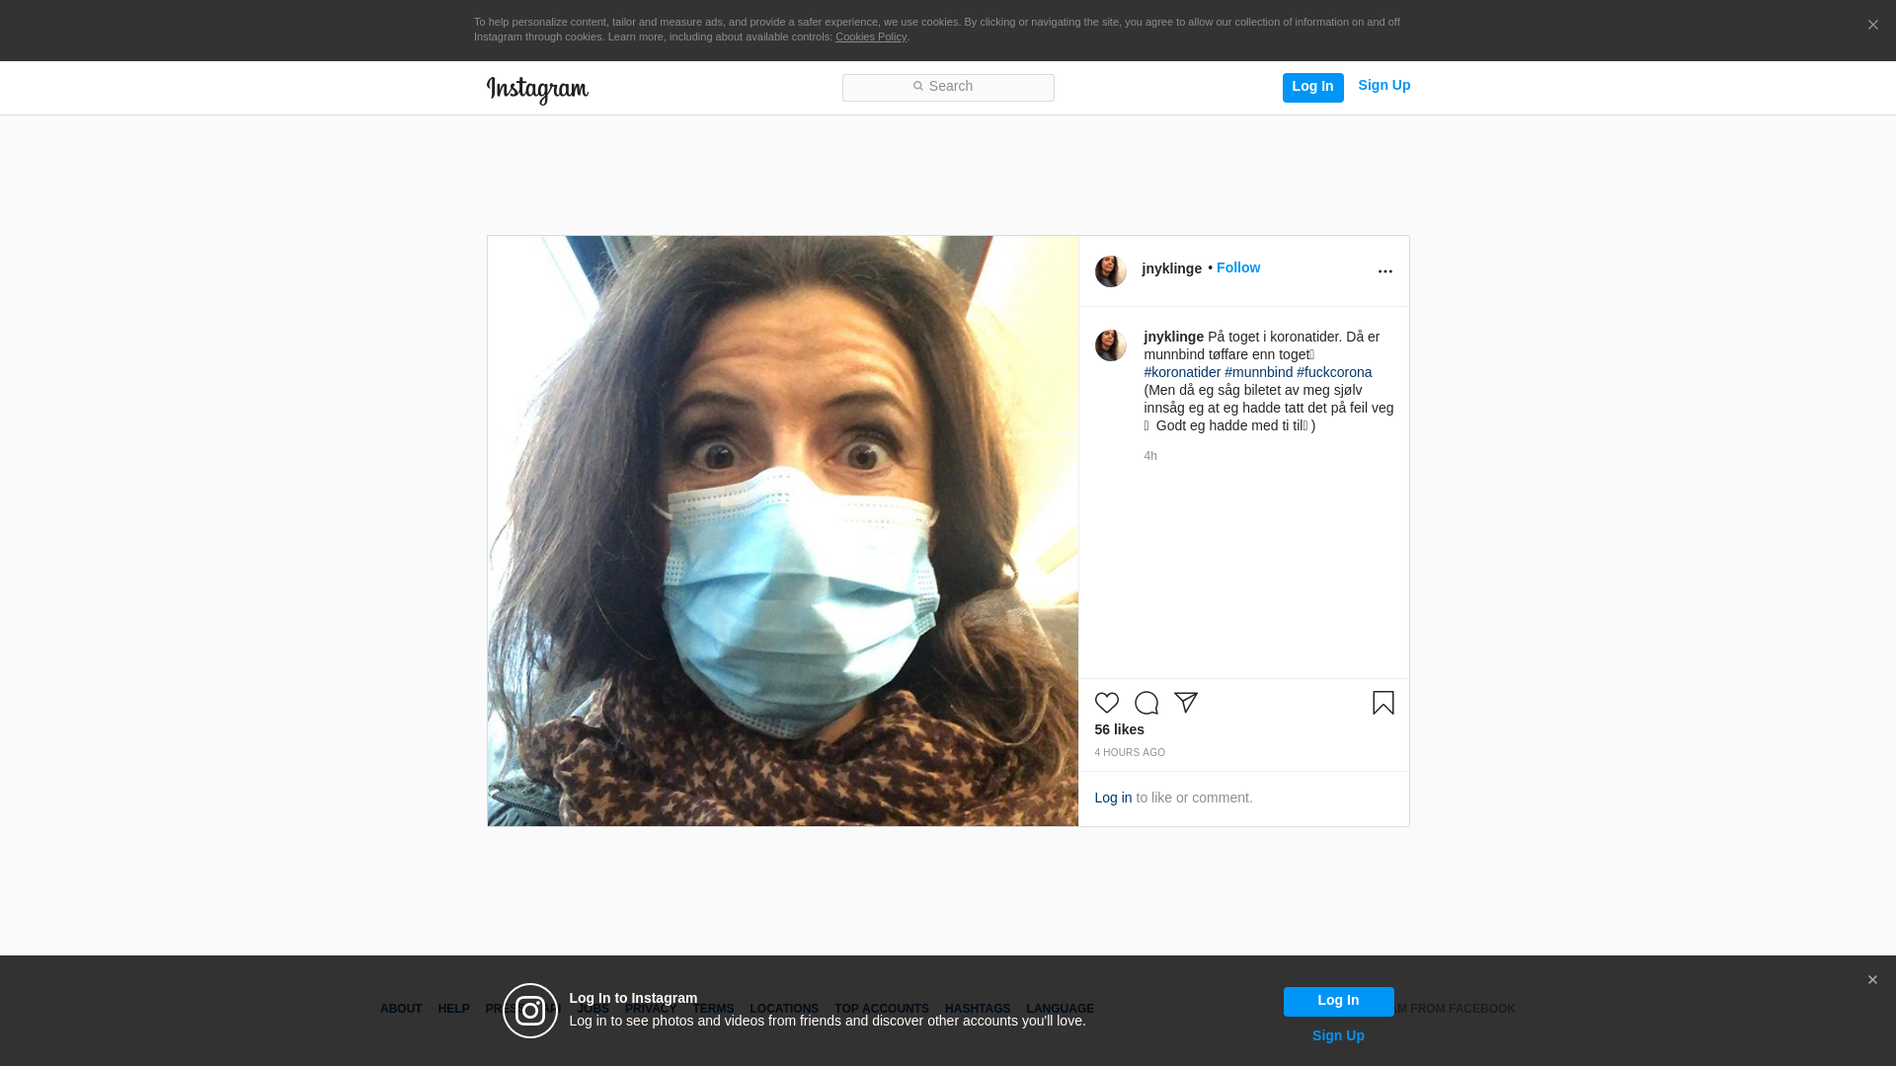Click jnyklinge avatar beside the caption

point(1110,345)
